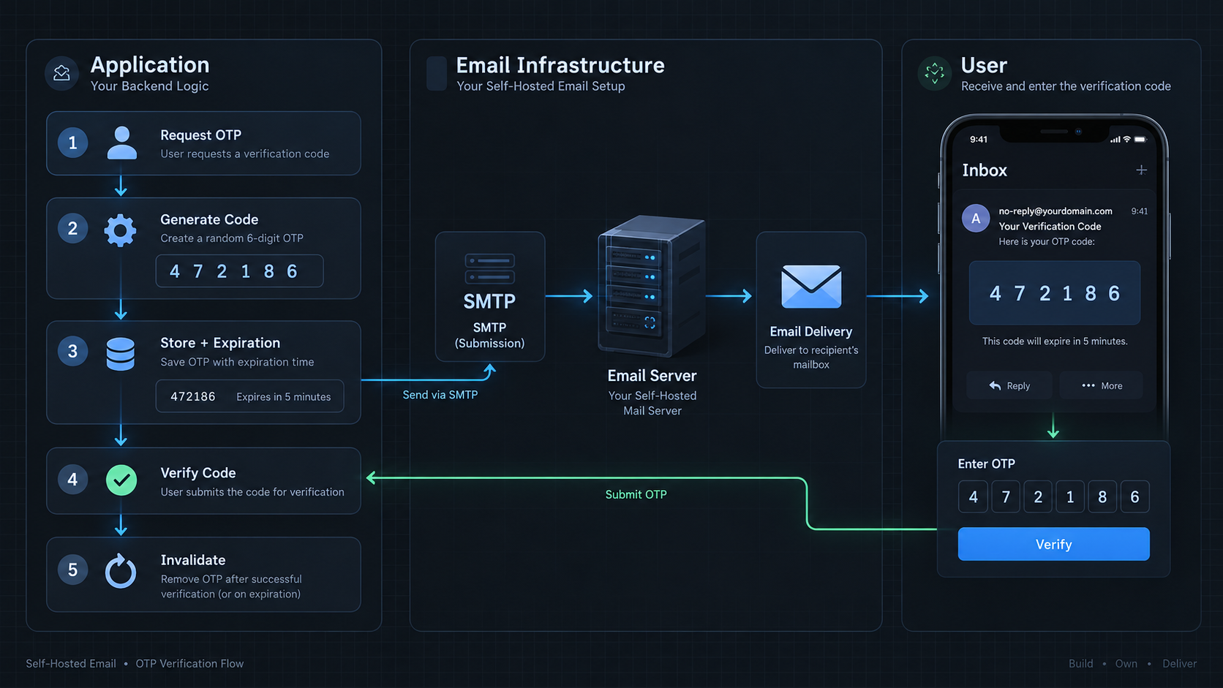Click 'Remove OTP after successful verification' text

tap(231, 586)
